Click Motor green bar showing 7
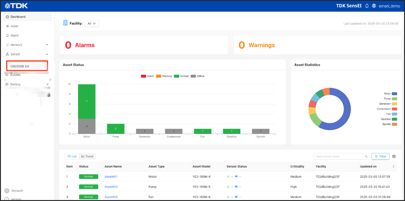The image size is (405, 201). click(87, 102)
